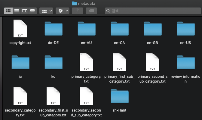Click the de-DE folder name

[x=53, y=43]
